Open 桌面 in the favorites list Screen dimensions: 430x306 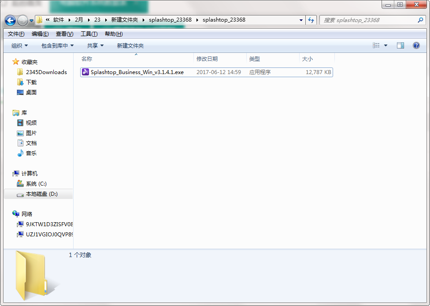pos(31,93)
